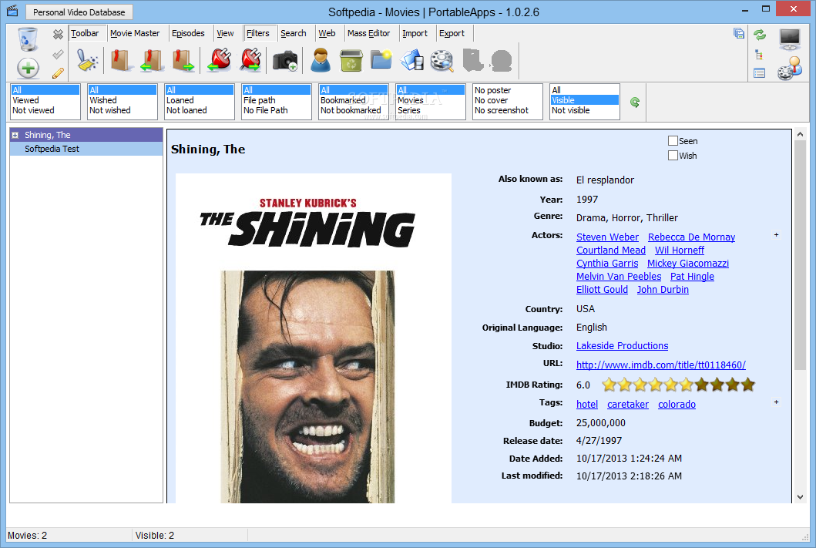Click the scroll down arrow in details panel

800,497
